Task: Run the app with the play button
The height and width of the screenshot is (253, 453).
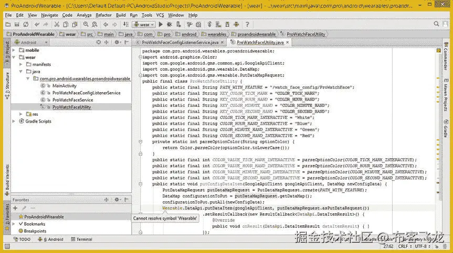Action: [161, 25]
